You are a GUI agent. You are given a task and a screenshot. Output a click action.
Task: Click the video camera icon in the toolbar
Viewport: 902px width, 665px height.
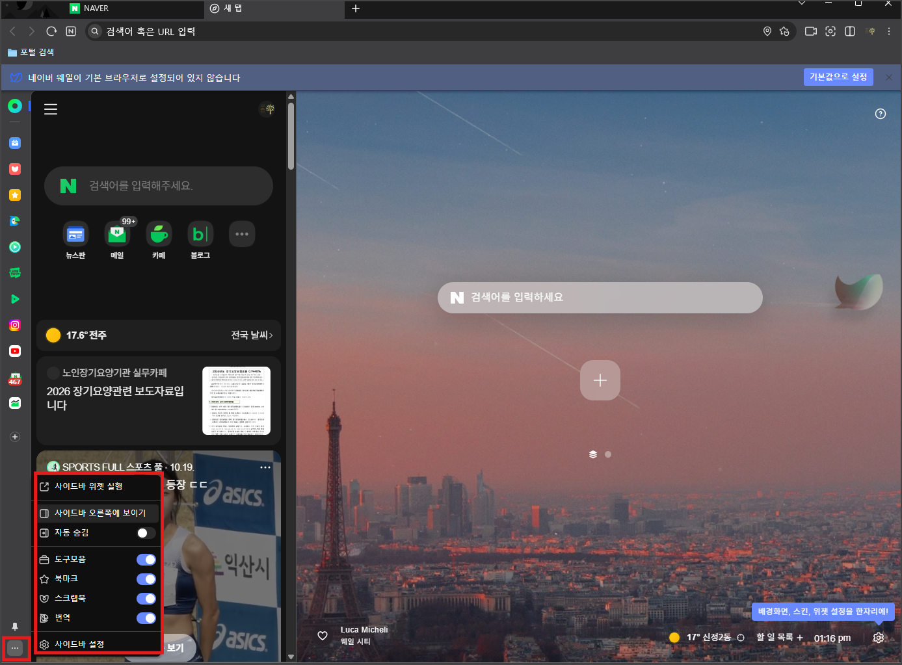(811, 31)
